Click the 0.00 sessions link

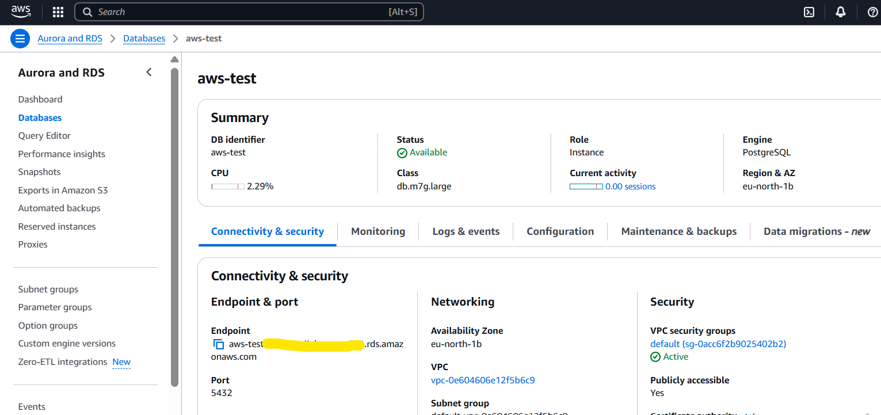click(x=631, y=186)
